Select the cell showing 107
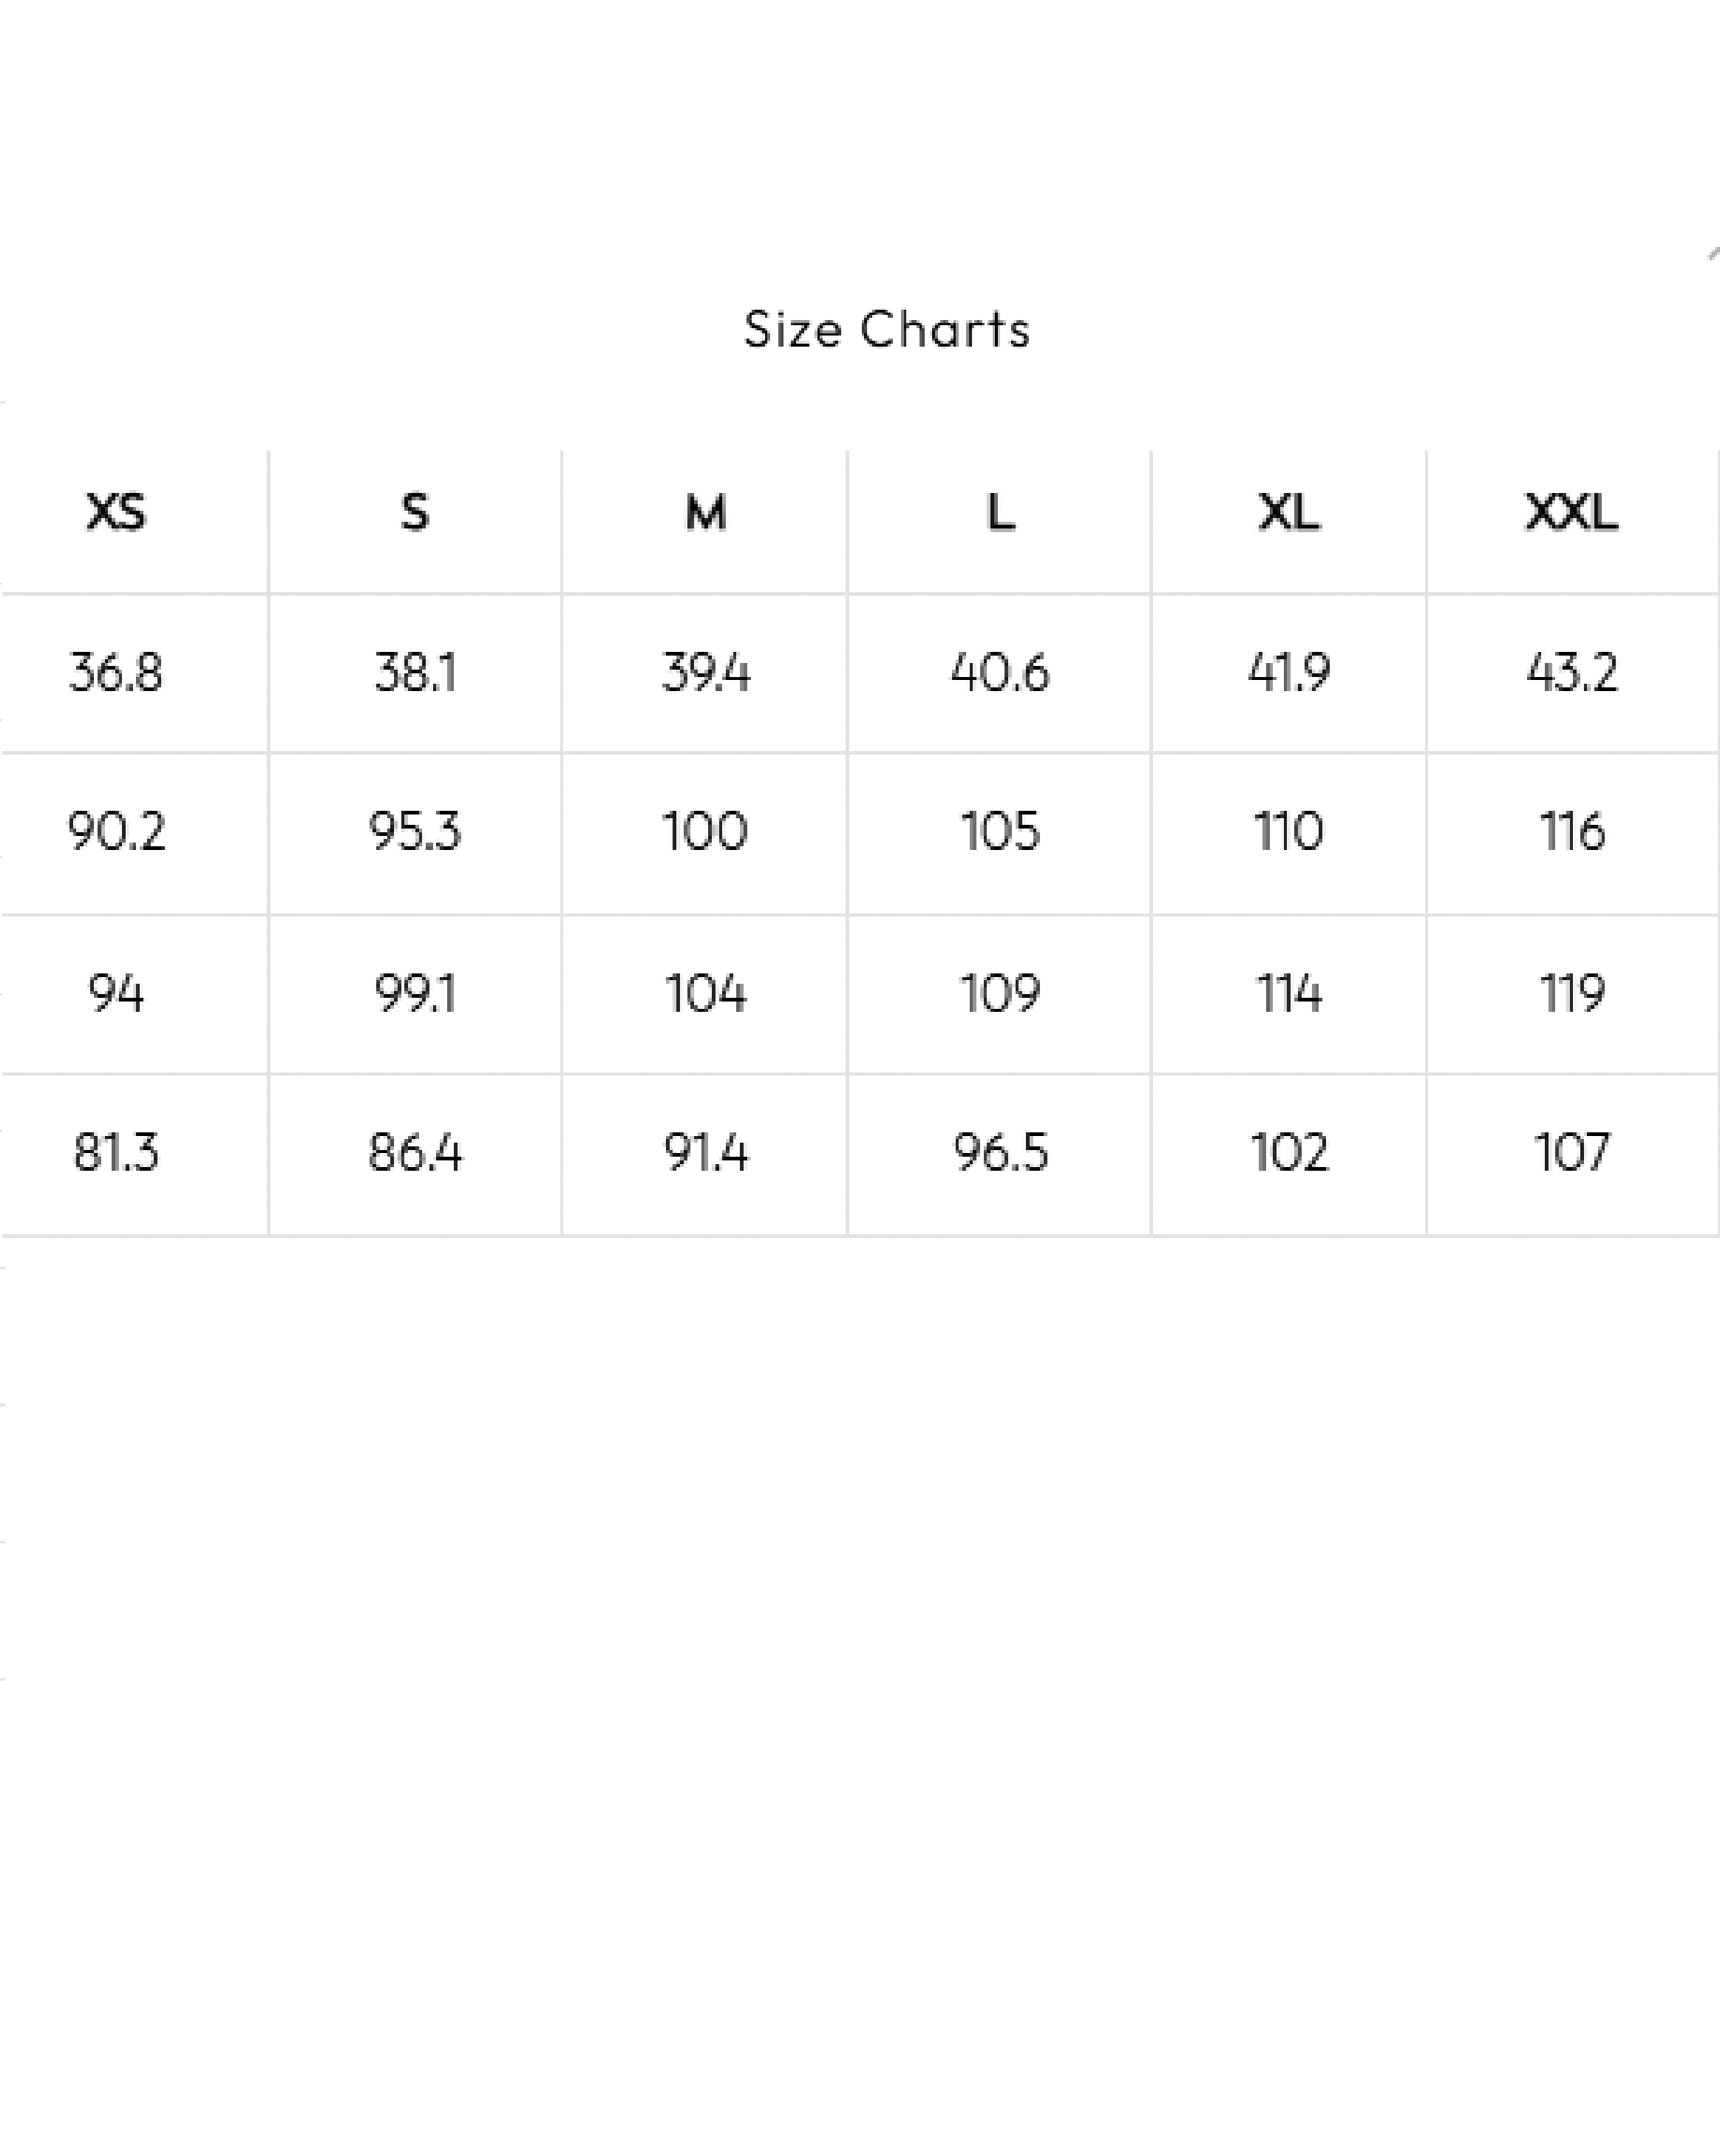 coord(1571,1153)
